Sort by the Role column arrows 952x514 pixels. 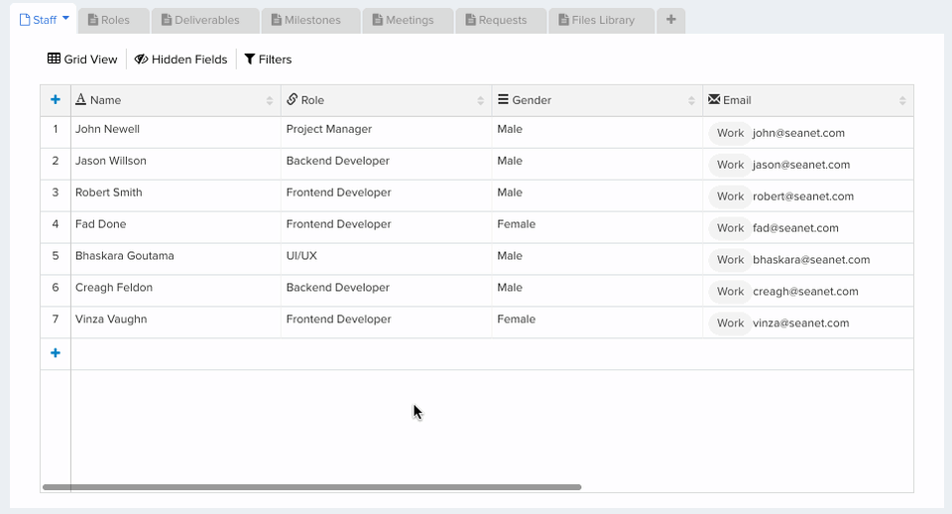(x=480, y=101)
